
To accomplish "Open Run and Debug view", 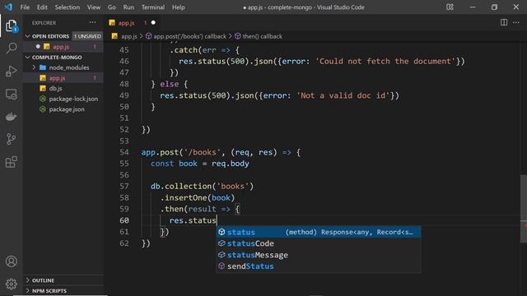I will (11, 72).
